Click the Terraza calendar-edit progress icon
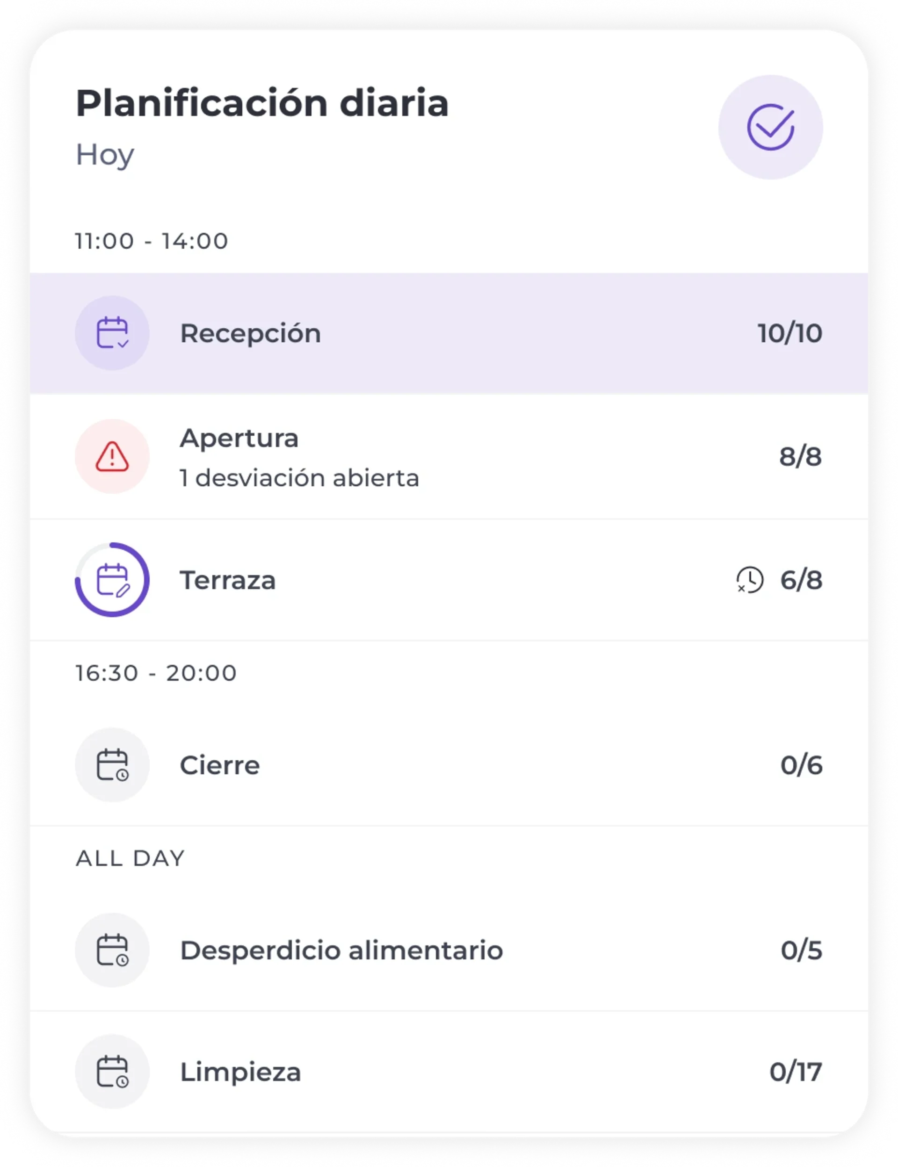 point(112,580)
